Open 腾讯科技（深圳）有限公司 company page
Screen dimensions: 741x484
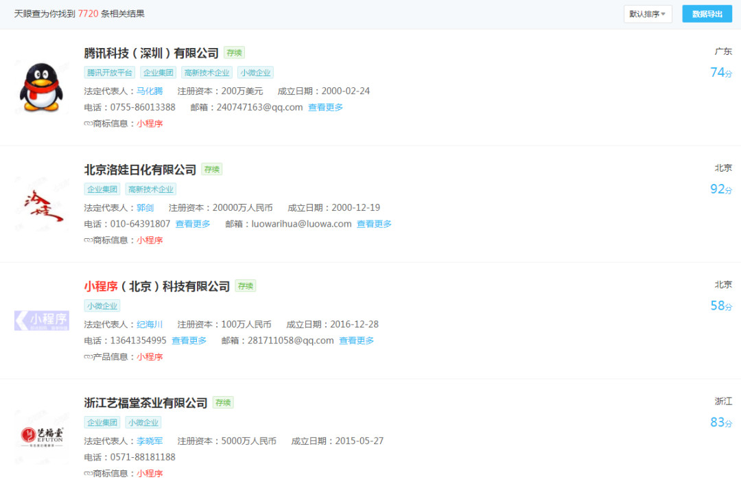(151, 54)
